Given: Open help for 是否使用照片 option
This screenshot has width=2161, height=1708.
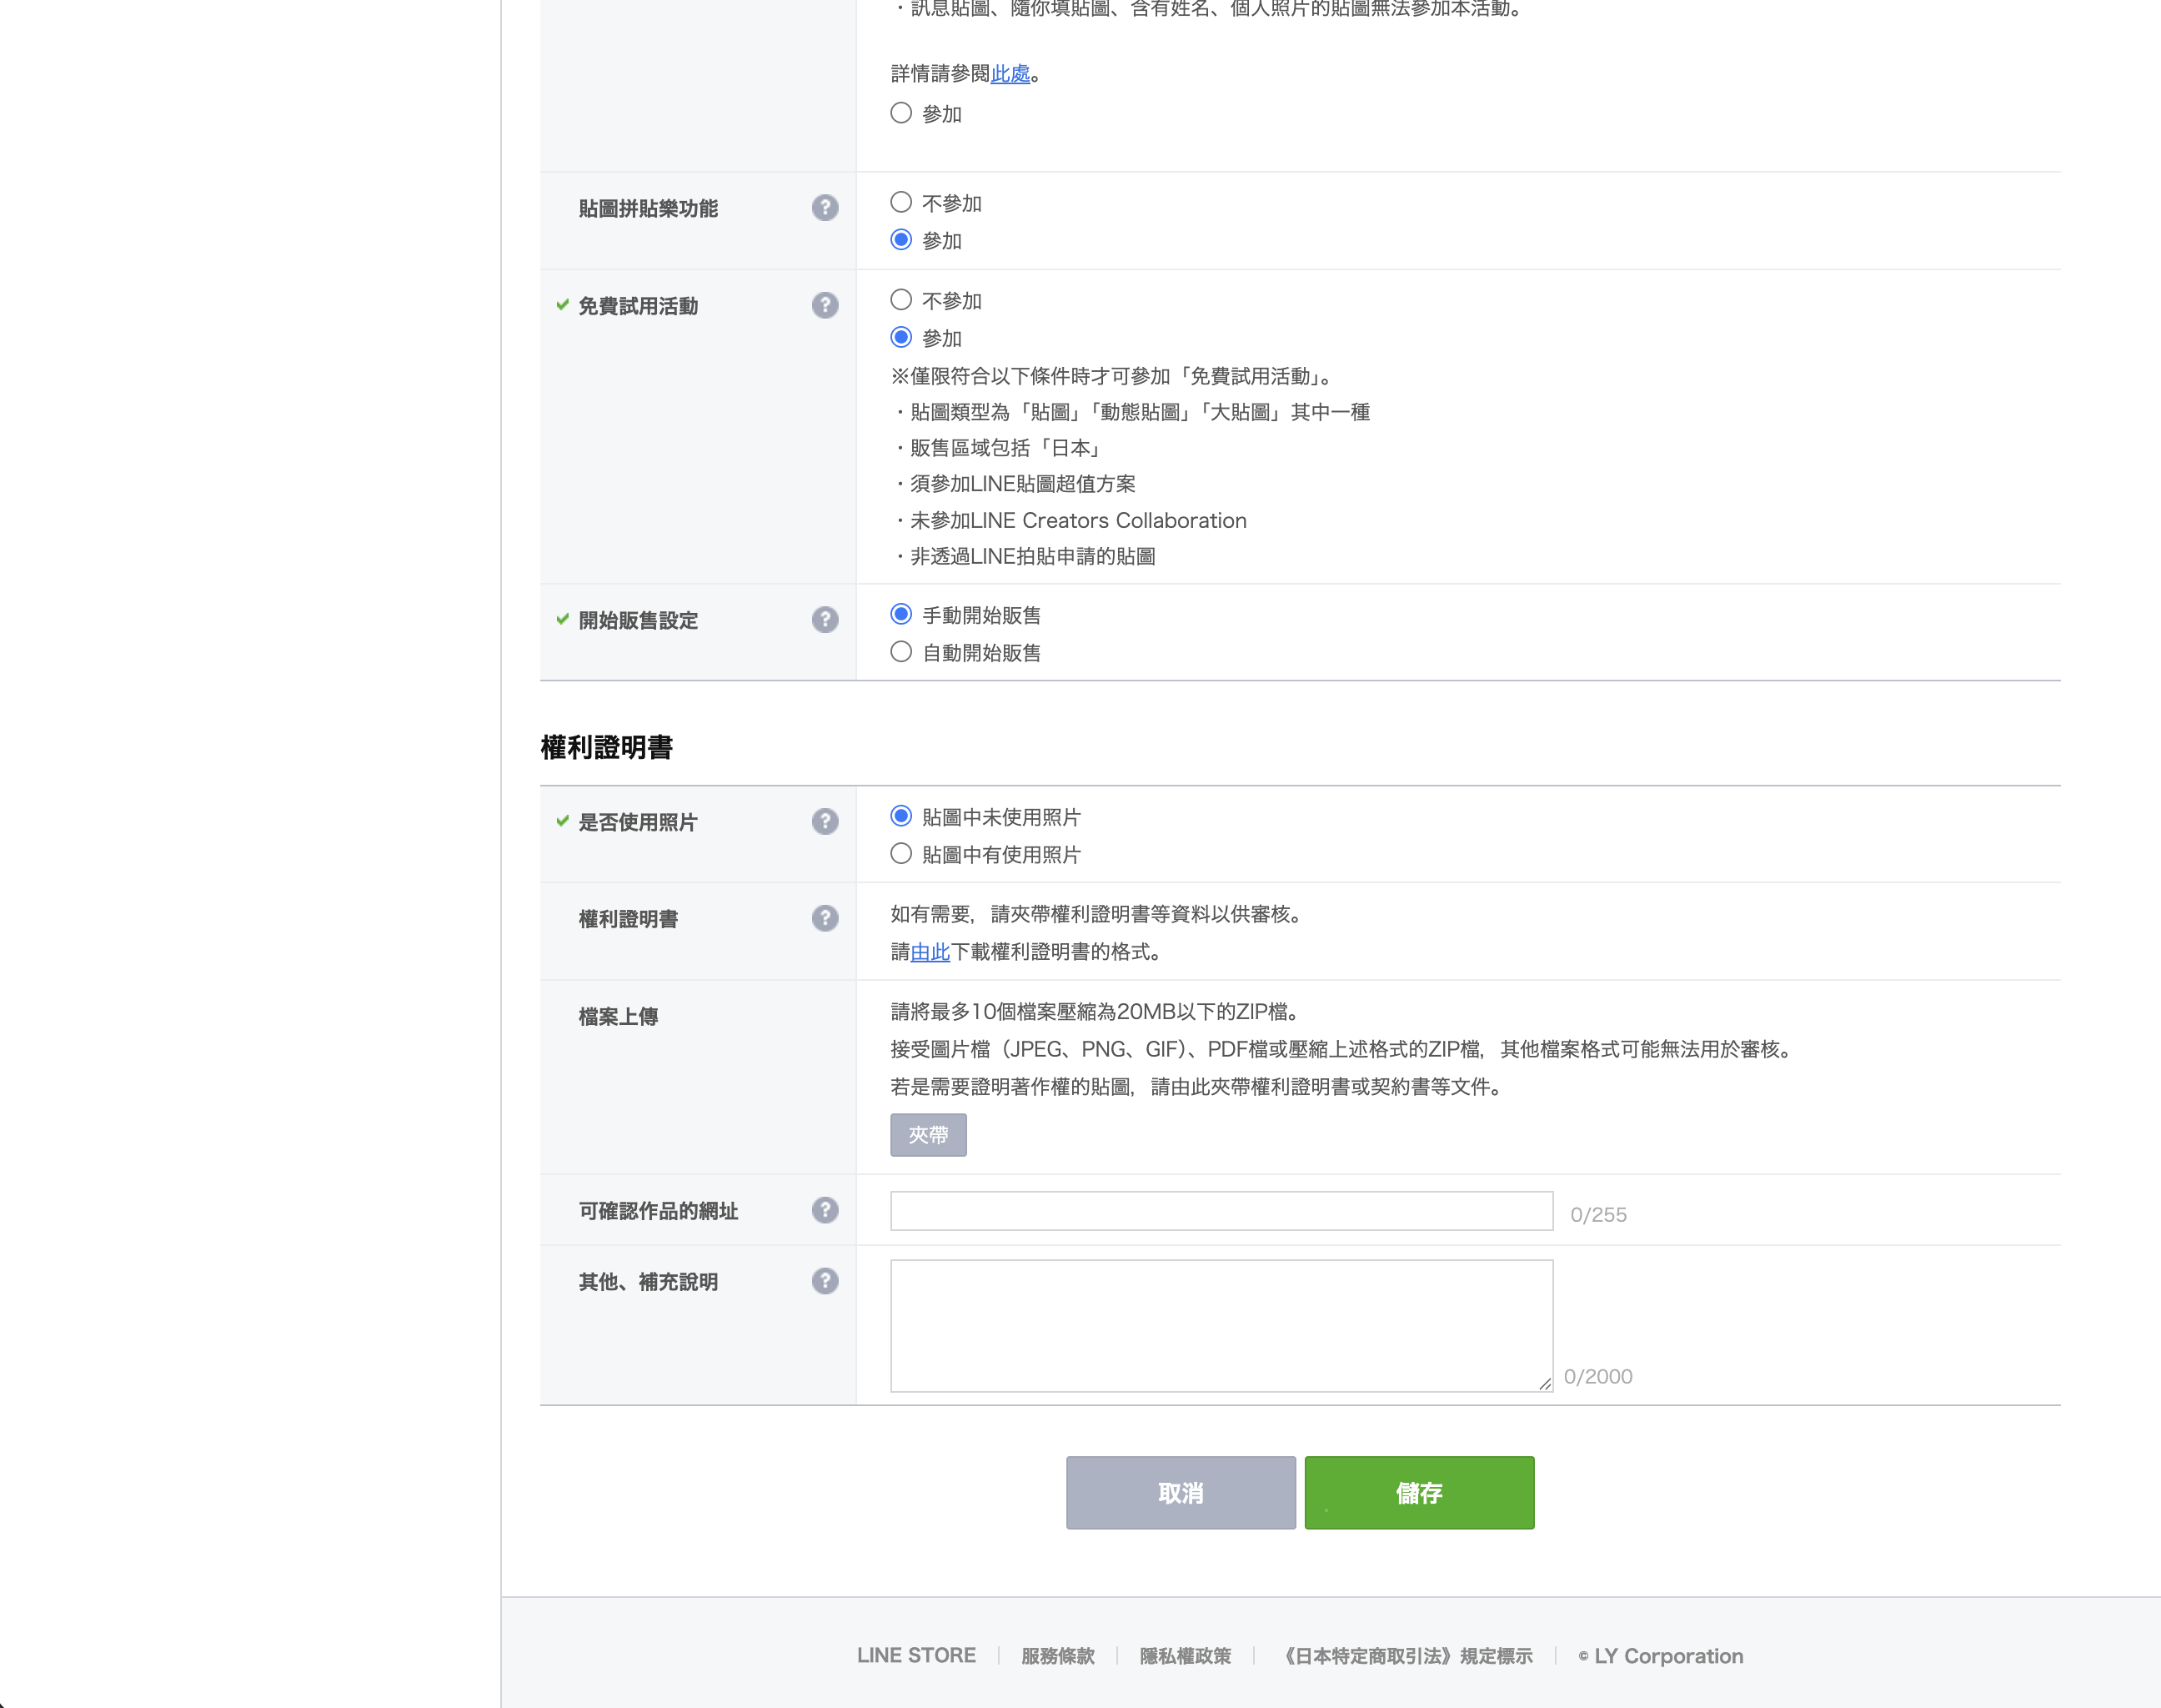Looking at the screenshot, I should tap(825, 821).
